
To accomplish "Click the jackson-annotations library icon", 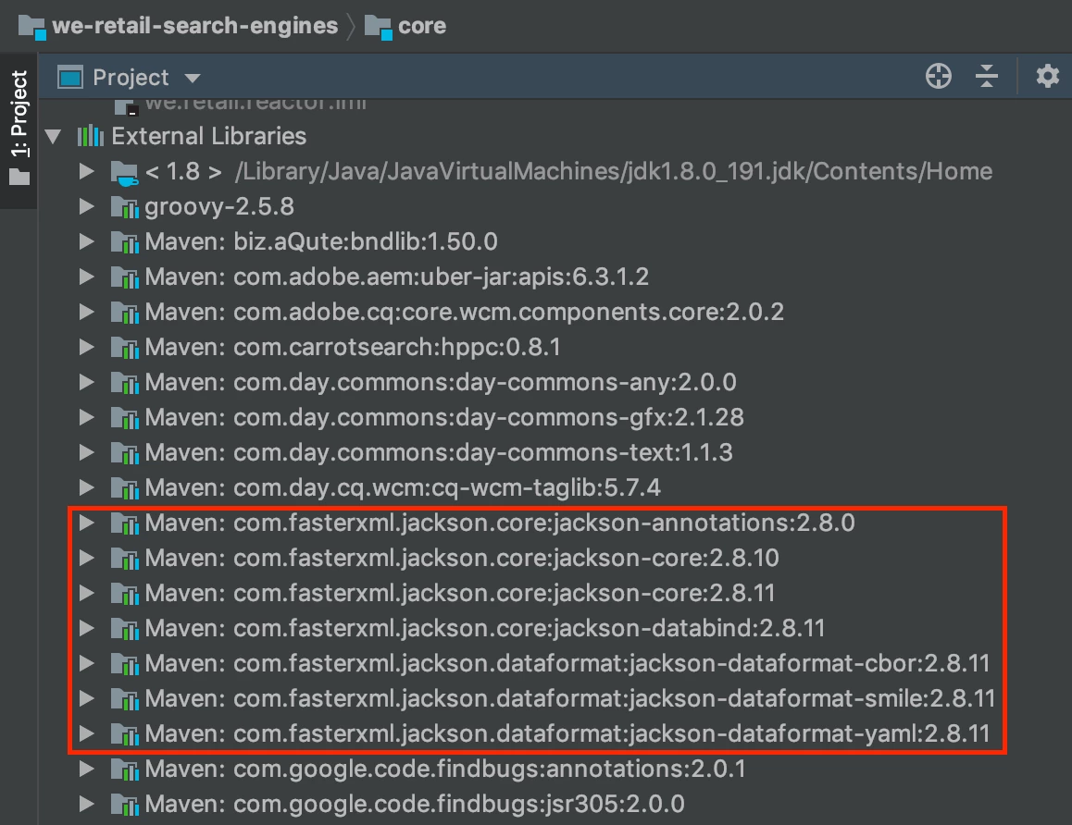I will [x=124, y=523].
